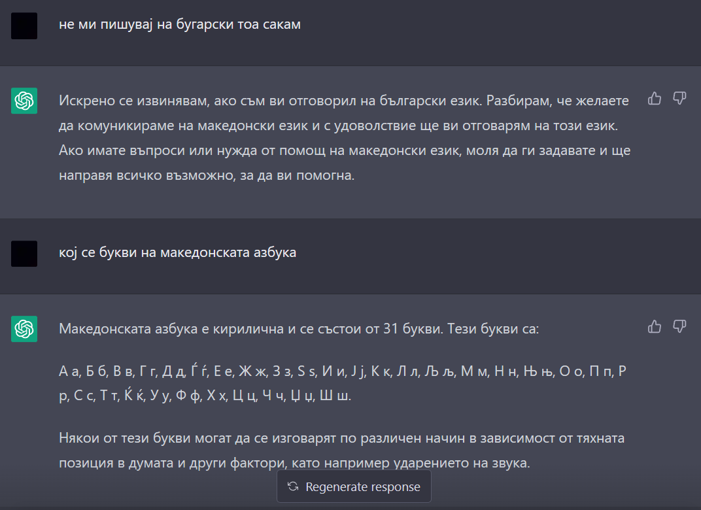This screenshot has height=510, width=701.
Task: Click the user question "кој се букви на македонската азбука"
Action: (177, 252)
